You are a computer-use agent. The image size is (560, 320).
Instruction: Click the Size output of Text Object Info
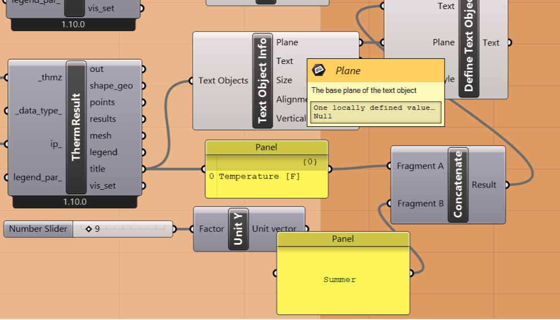[x=284, y=80]
